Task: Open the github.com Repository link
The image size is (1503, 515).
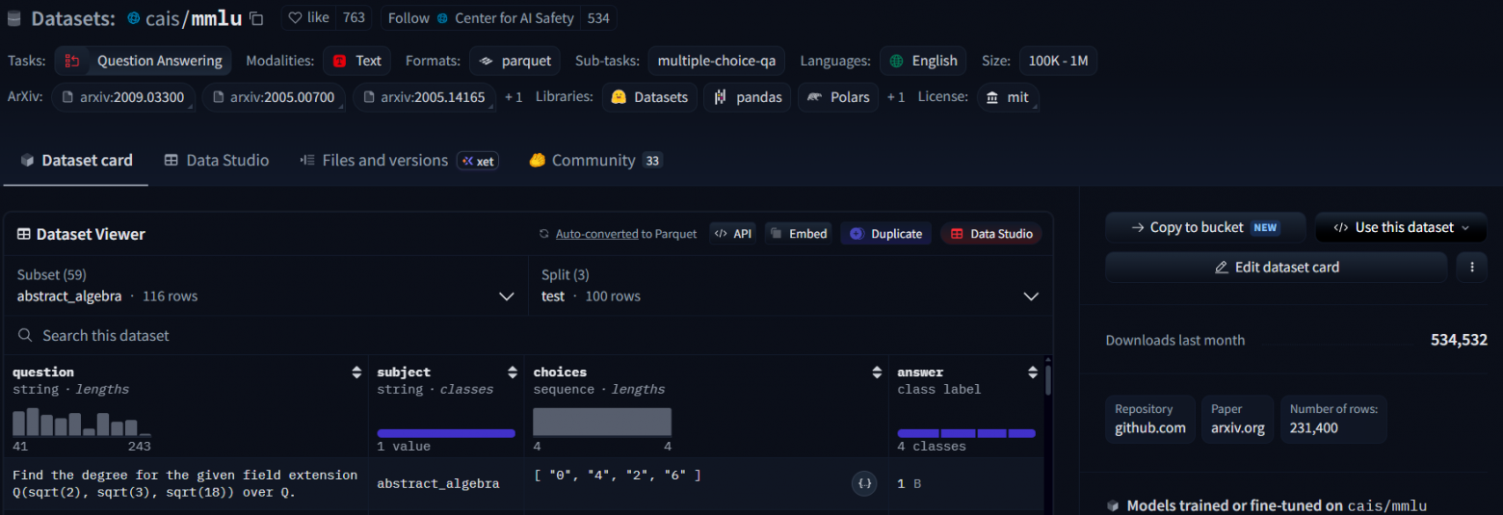Action: 1150,419
